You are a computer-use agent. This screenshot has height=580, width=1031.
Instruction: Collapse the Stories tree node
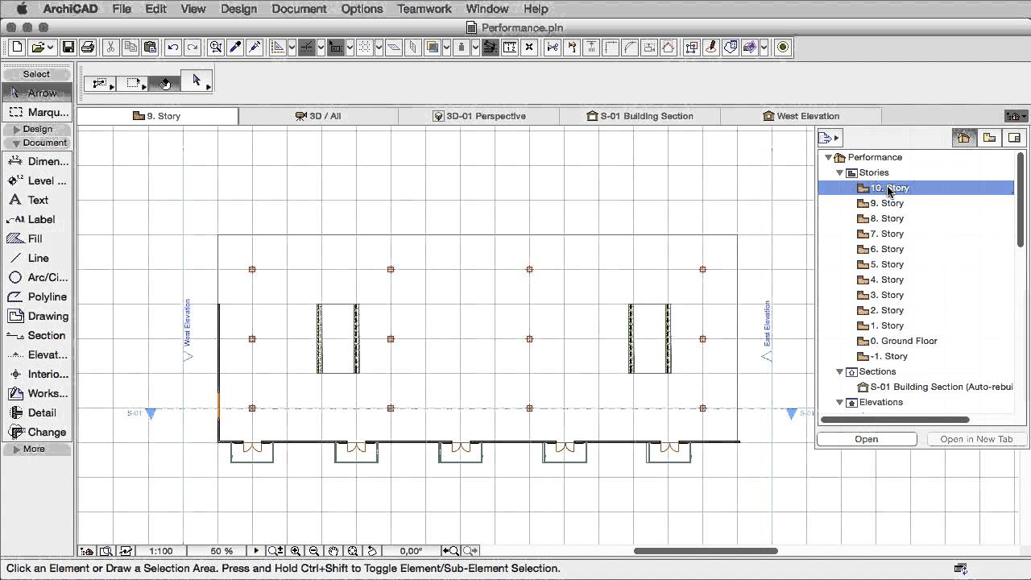click(x=839, y=172)
